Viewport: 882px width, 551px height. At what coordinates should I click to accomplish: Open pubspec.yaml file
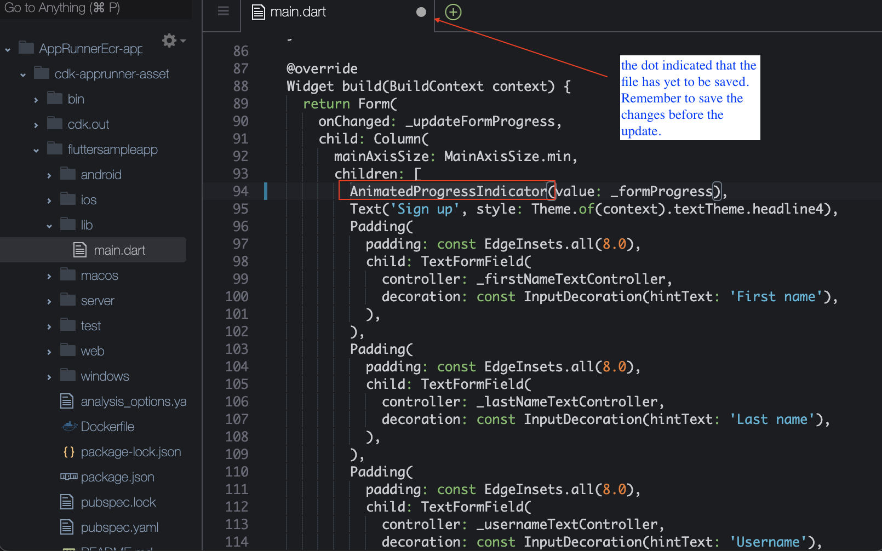click(119, 527)
